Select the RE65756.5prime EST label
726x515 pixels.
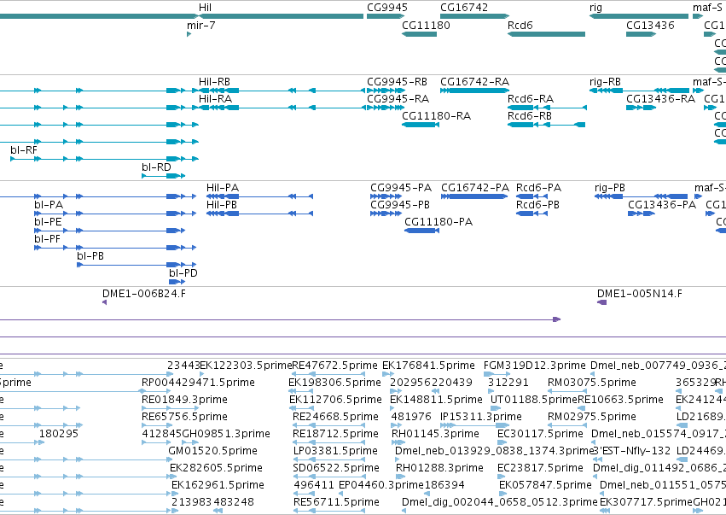[185, 417]
